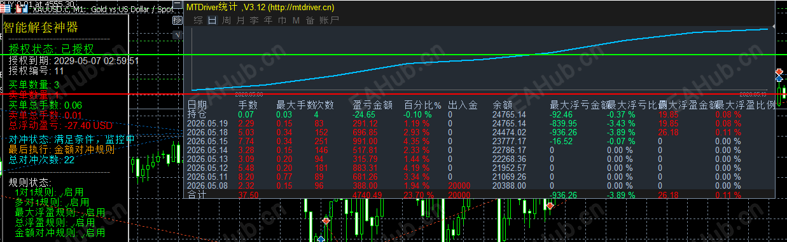
Task: Click the blue up arrow at chart right edge
Action: point(779,79)
